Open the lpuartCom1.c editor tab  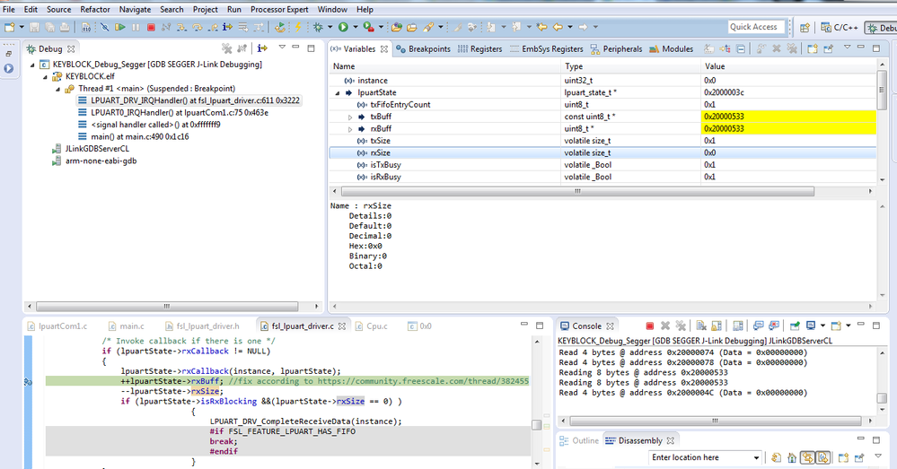point(57,326)
